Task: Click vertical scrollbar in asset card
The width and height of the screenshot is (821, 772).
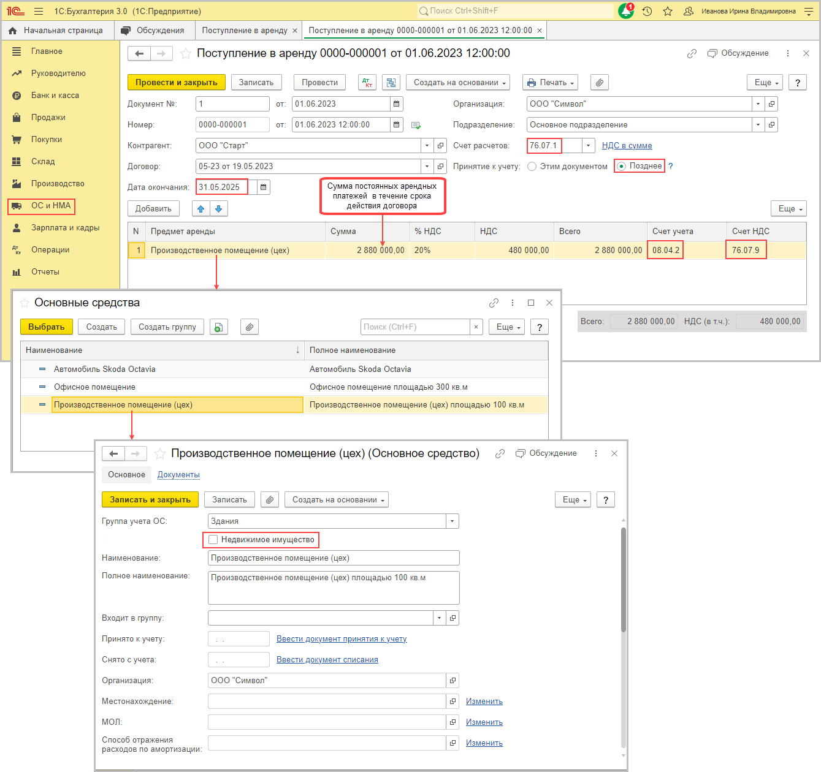Action: [x=624, y=579]
